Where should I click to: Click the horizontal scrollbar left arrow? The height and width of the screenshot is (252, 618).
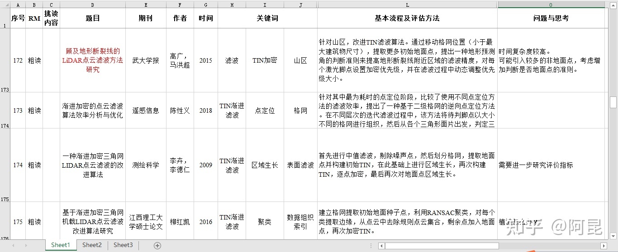click(x=382, y=246)
